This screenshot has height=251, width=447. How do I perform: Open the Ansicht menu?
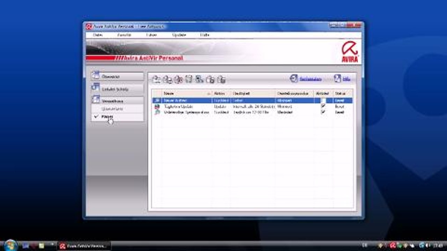[x=124, y=35]
